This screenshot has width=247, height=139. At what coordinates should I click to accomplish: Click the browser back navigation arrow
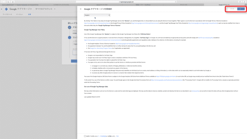[x=2, y=2]
